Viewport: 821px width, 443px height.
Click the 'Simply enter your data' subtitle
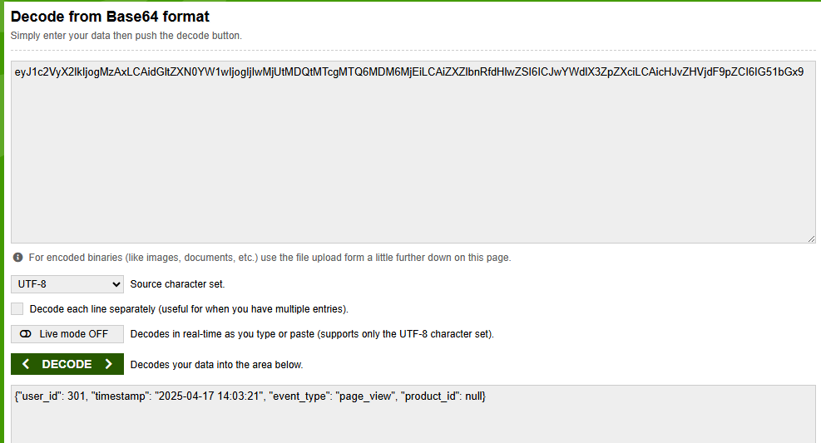click(x=126, y=36)
